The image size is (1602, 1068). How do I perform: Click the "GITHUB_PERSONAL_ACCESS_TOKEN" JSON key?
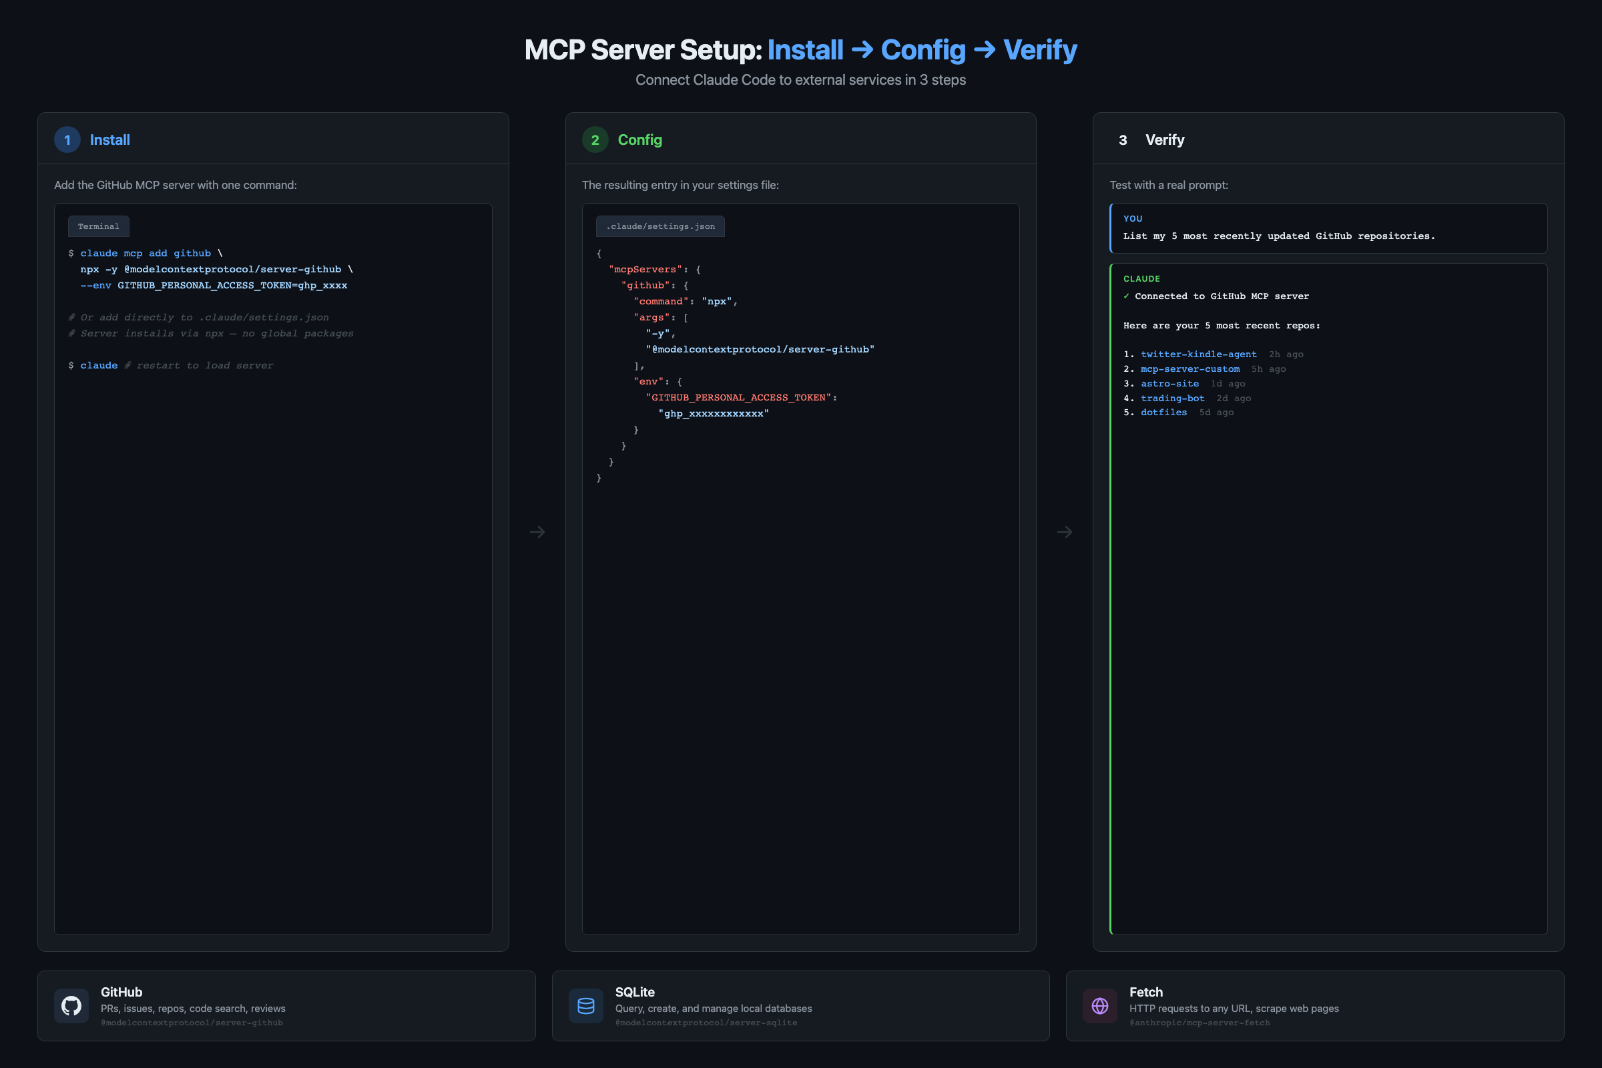click(738, 398)
